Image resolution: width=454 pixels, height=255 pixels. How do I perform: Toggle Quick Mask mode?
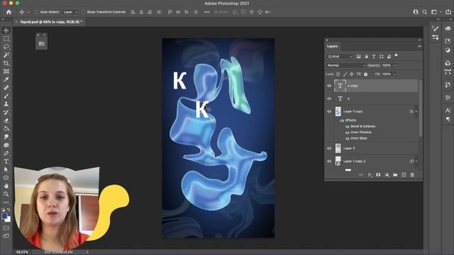(x=6, y=228)
